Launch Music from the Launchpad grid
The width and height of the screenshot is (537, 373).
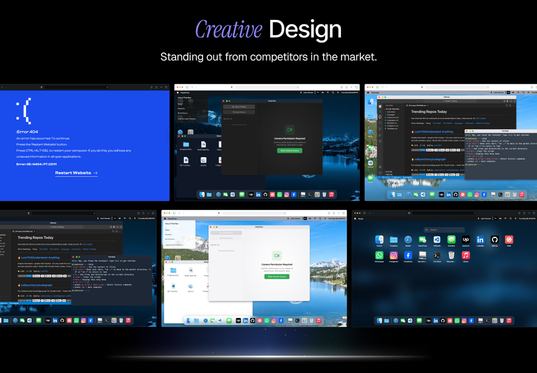(466, 255)
